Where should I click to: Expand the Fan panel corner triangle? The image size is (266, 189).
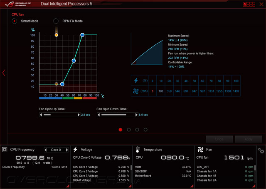(x=254, y=186)
